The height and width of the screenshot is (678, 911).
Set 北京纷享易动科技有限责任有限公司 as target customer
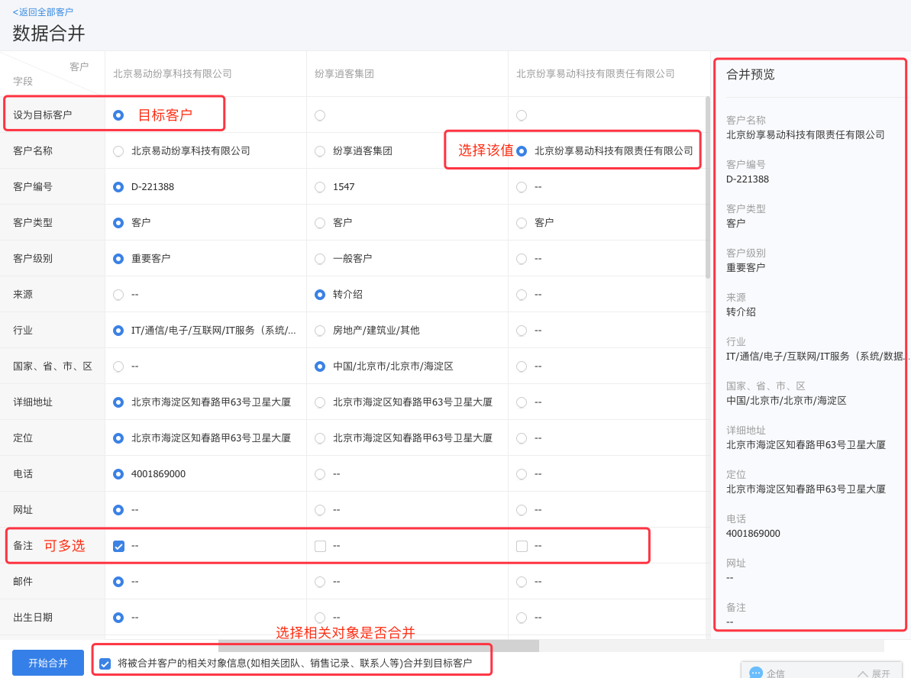click(522, 115)
